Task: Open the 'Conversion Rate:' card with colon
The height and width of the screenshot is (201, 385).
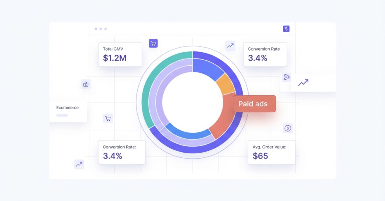Action: (122, 152)
